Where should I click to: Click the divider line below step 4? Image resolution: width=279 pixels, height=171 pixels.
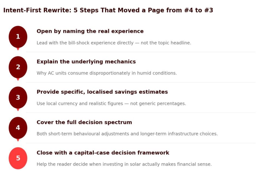(141, 143)
